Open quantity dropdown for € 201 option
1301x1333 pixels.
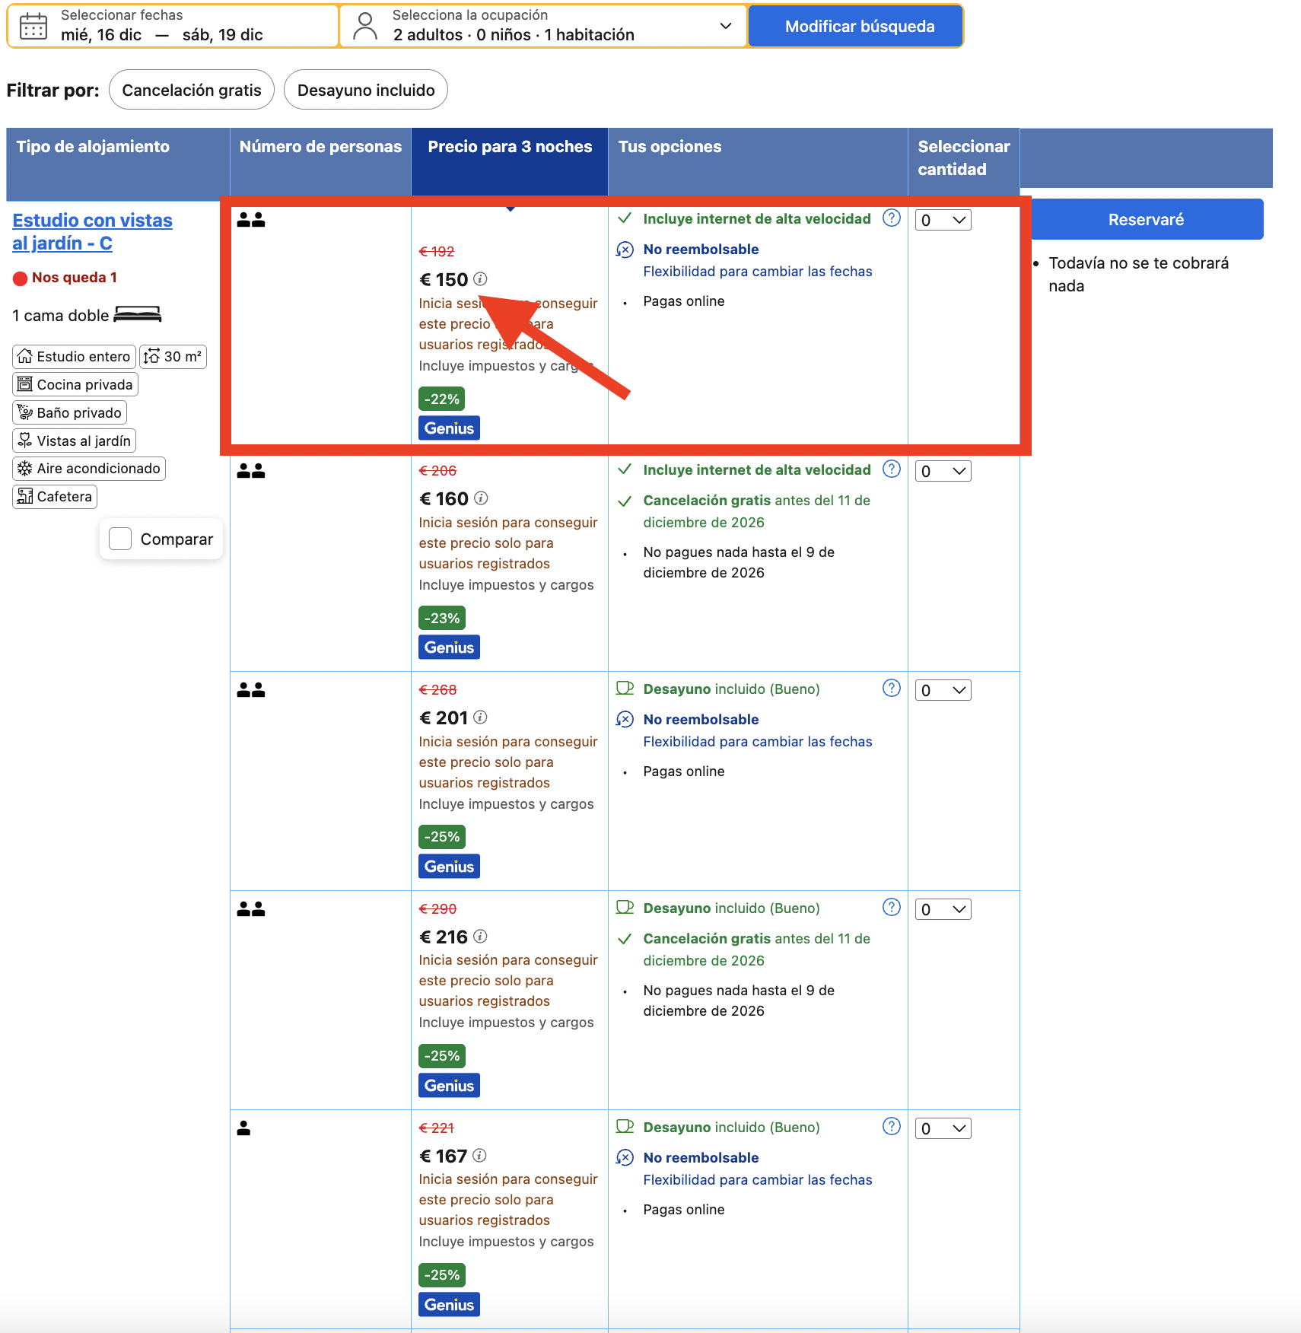tap(943, 690)
